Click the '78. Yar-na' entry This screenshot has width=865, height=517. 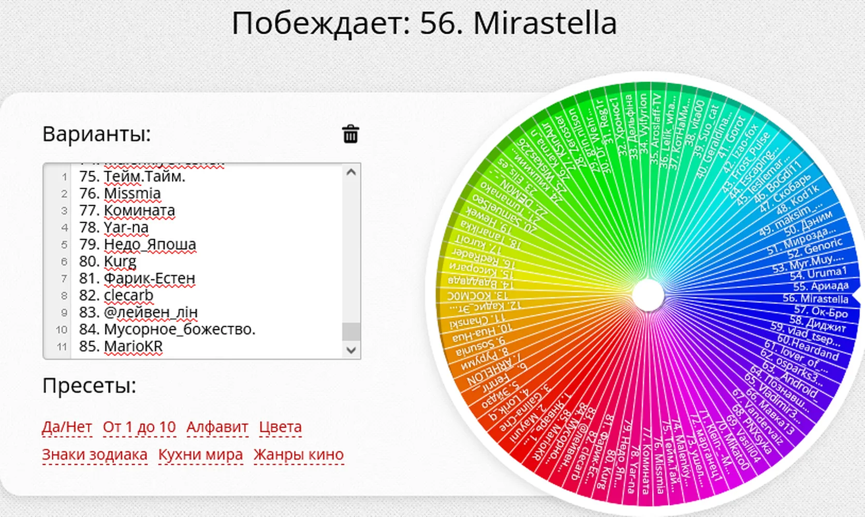click(x=114, y=227)
